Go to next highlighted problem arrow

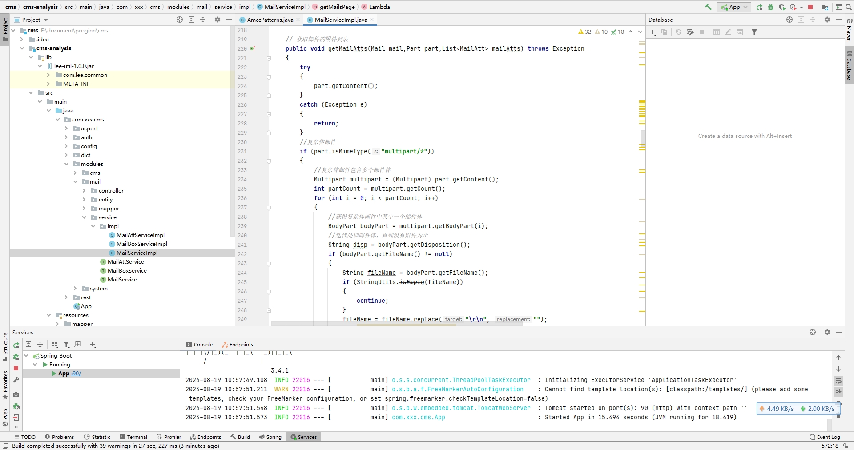pos(640,32)
